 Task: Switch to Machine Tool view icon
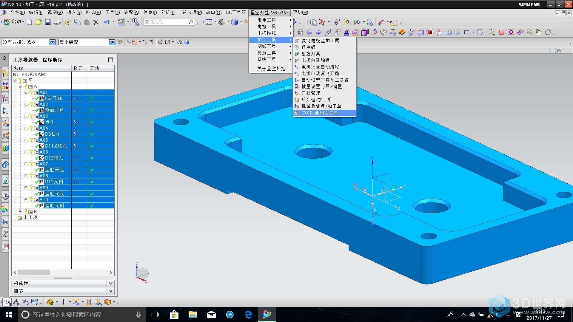tap(16, 302)
